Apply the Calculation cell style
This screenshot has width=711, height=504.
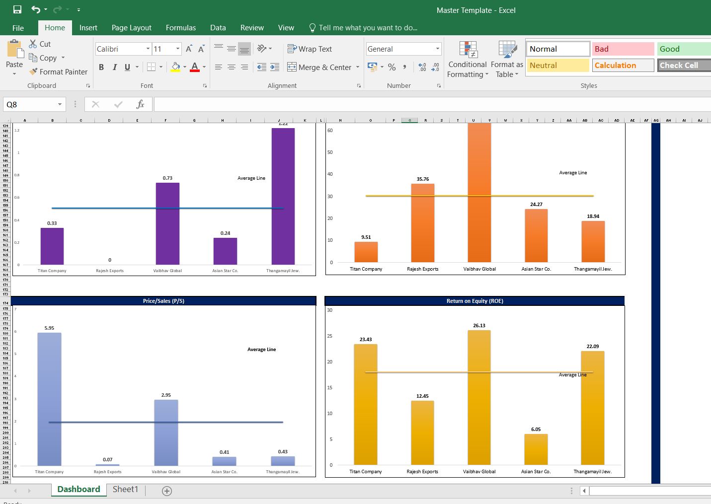pos(623,65)
